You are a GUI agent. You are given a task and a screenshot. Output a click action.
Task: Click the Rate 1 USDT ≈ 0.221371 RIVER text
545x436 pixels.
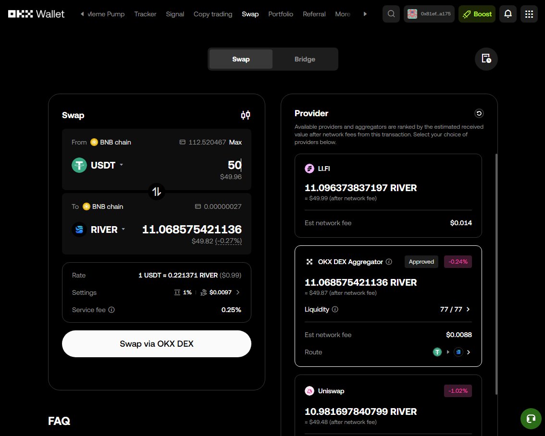click(178, 275)
